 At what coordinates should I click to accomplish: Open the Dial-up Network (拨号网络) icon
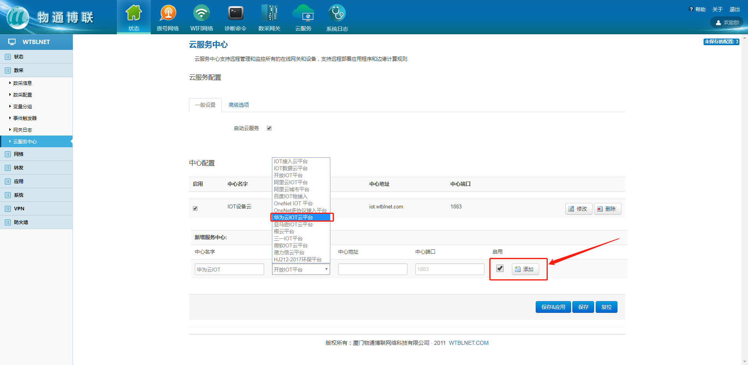coord(168,14)
